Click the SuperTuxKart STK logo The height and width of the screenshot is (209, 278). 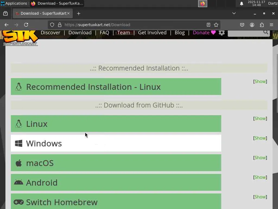click(20, 38)
